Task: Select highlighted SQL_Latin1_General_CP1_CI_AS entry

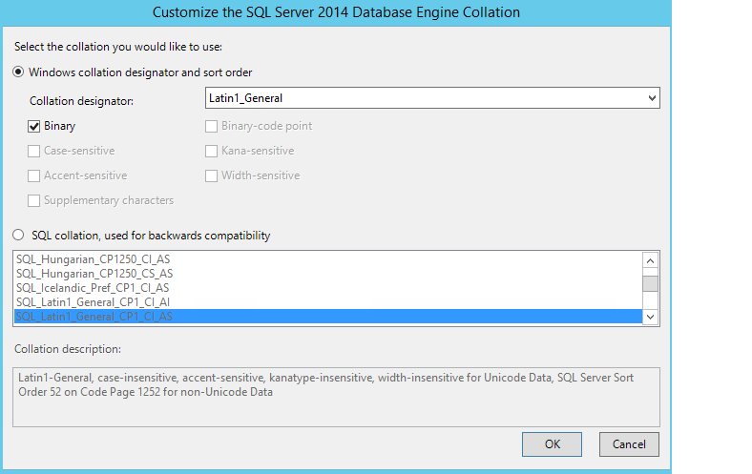Action: click(328, 317)
